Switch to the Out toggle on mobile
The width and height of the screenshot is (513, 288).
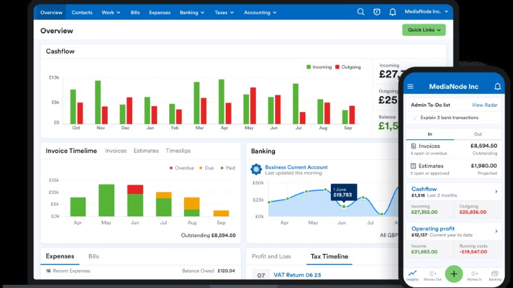478,134
